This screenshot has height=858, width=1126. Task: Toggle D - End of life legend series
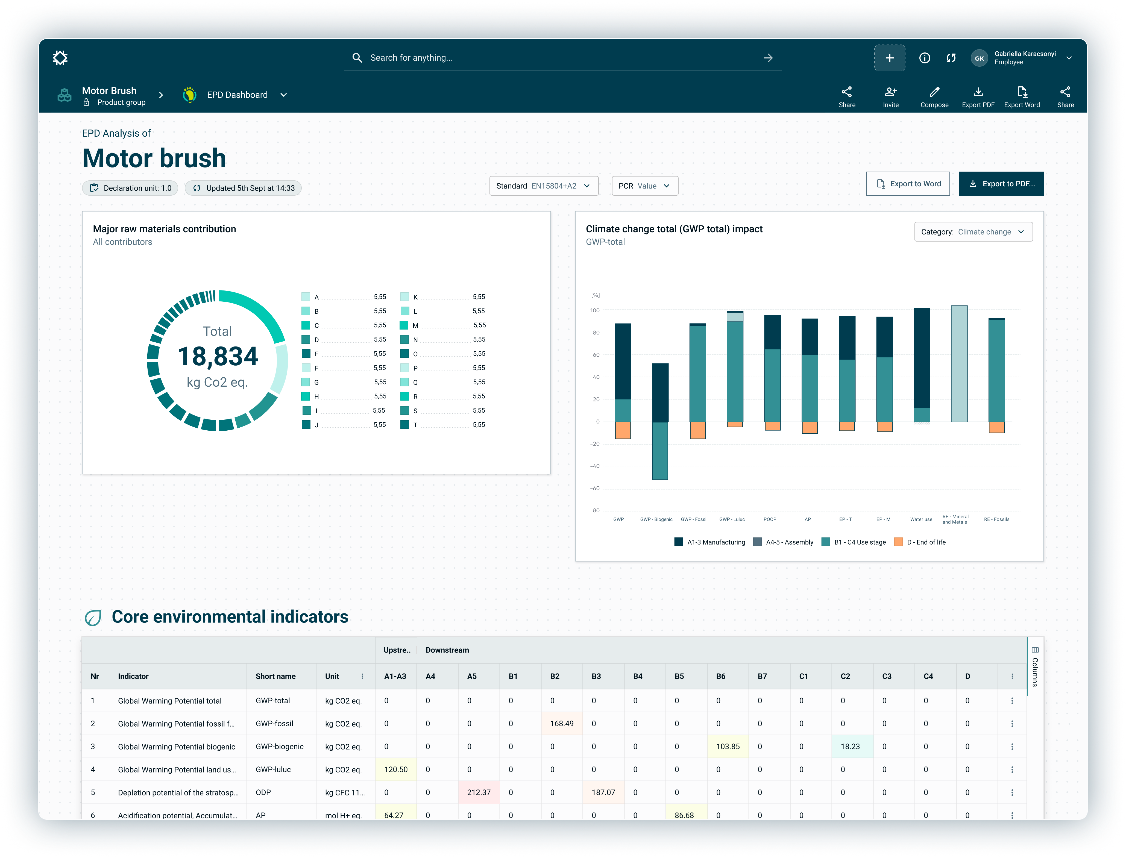920,542
